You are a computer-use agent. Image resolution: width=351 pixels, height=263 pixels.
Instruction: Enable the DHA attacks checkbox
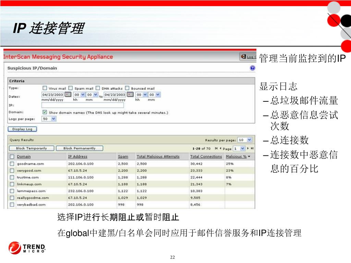(98, 88)
